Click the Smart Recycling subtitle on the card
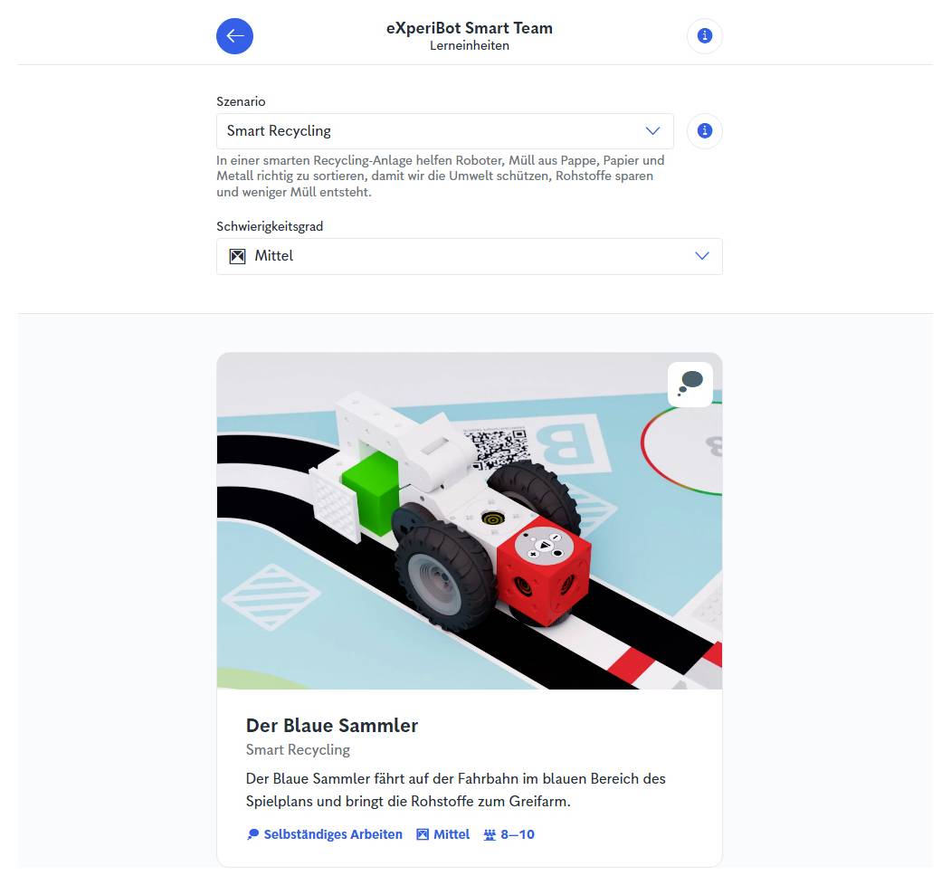Screen dimensions: 951x885 coord(298,750)
